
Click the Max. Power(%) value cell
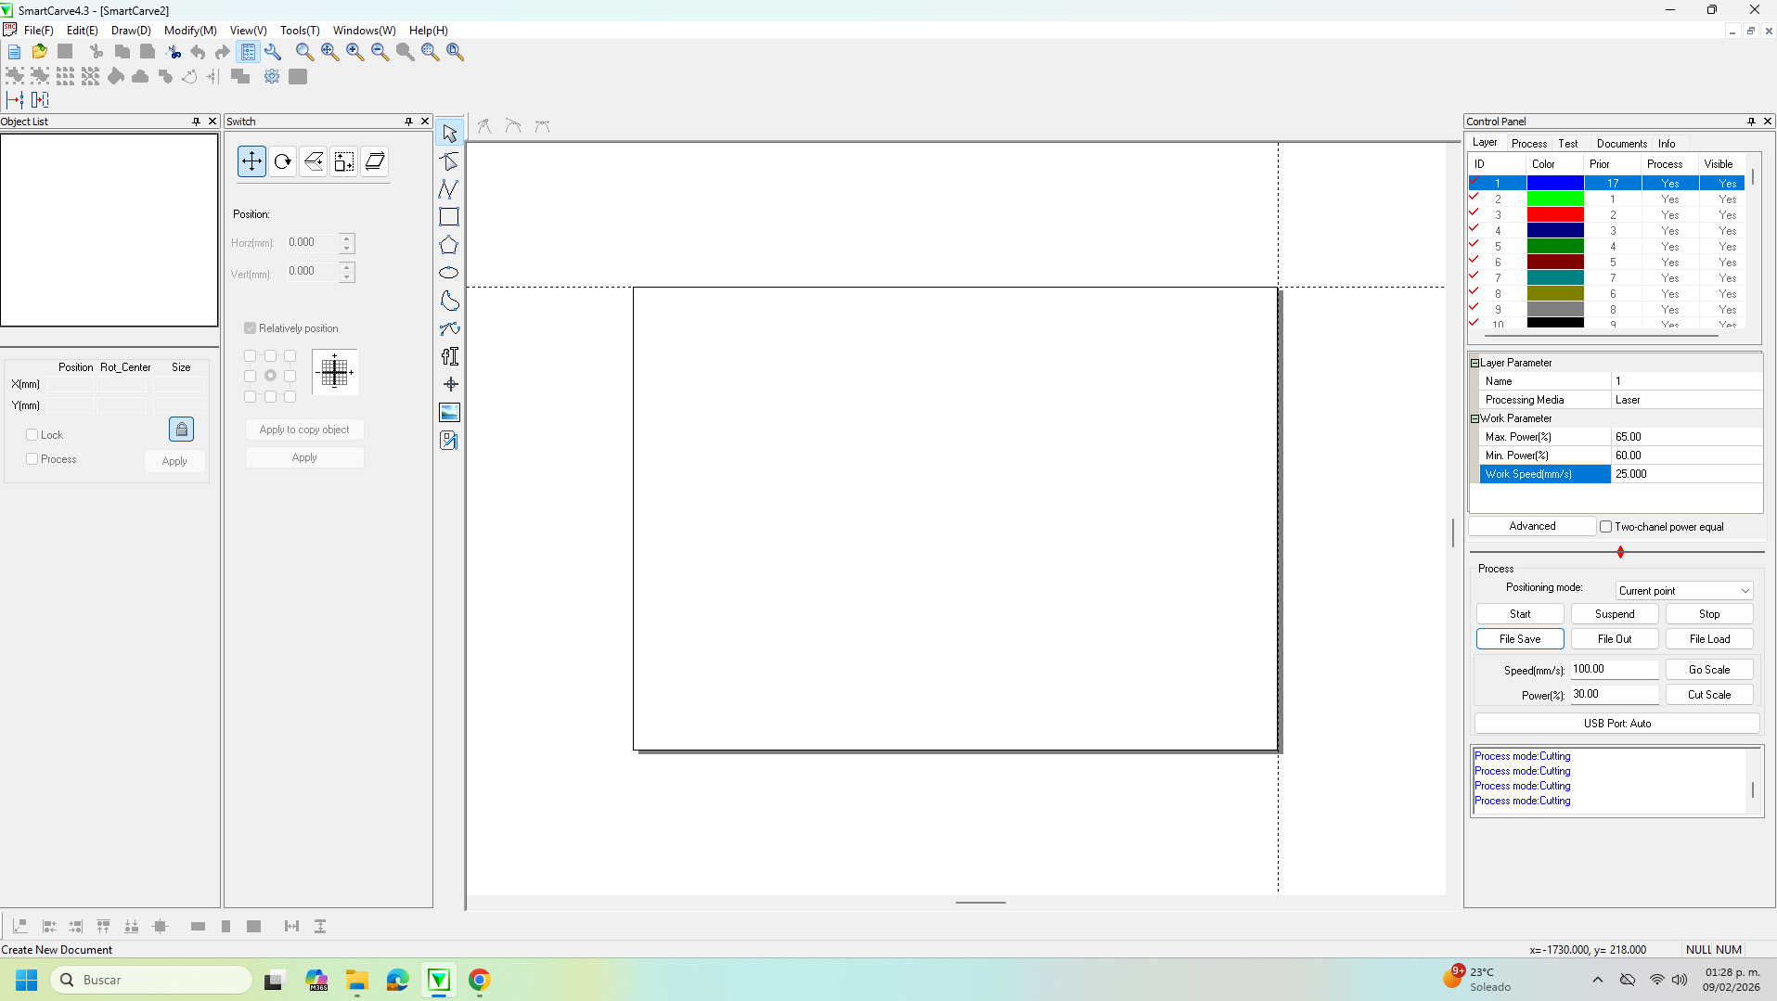[1687, 437]
